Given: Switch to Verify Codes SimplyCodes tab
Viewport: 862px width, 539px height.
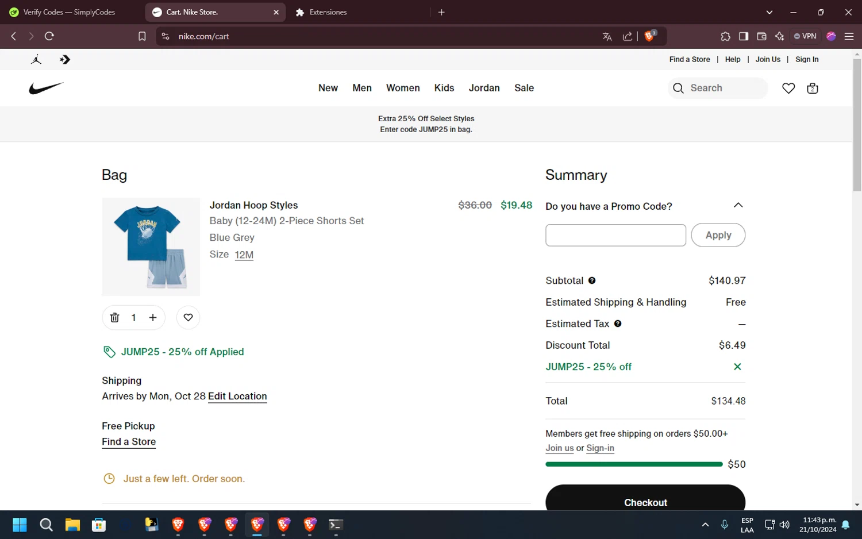Looking at the screenshot, I should point(69,12).
